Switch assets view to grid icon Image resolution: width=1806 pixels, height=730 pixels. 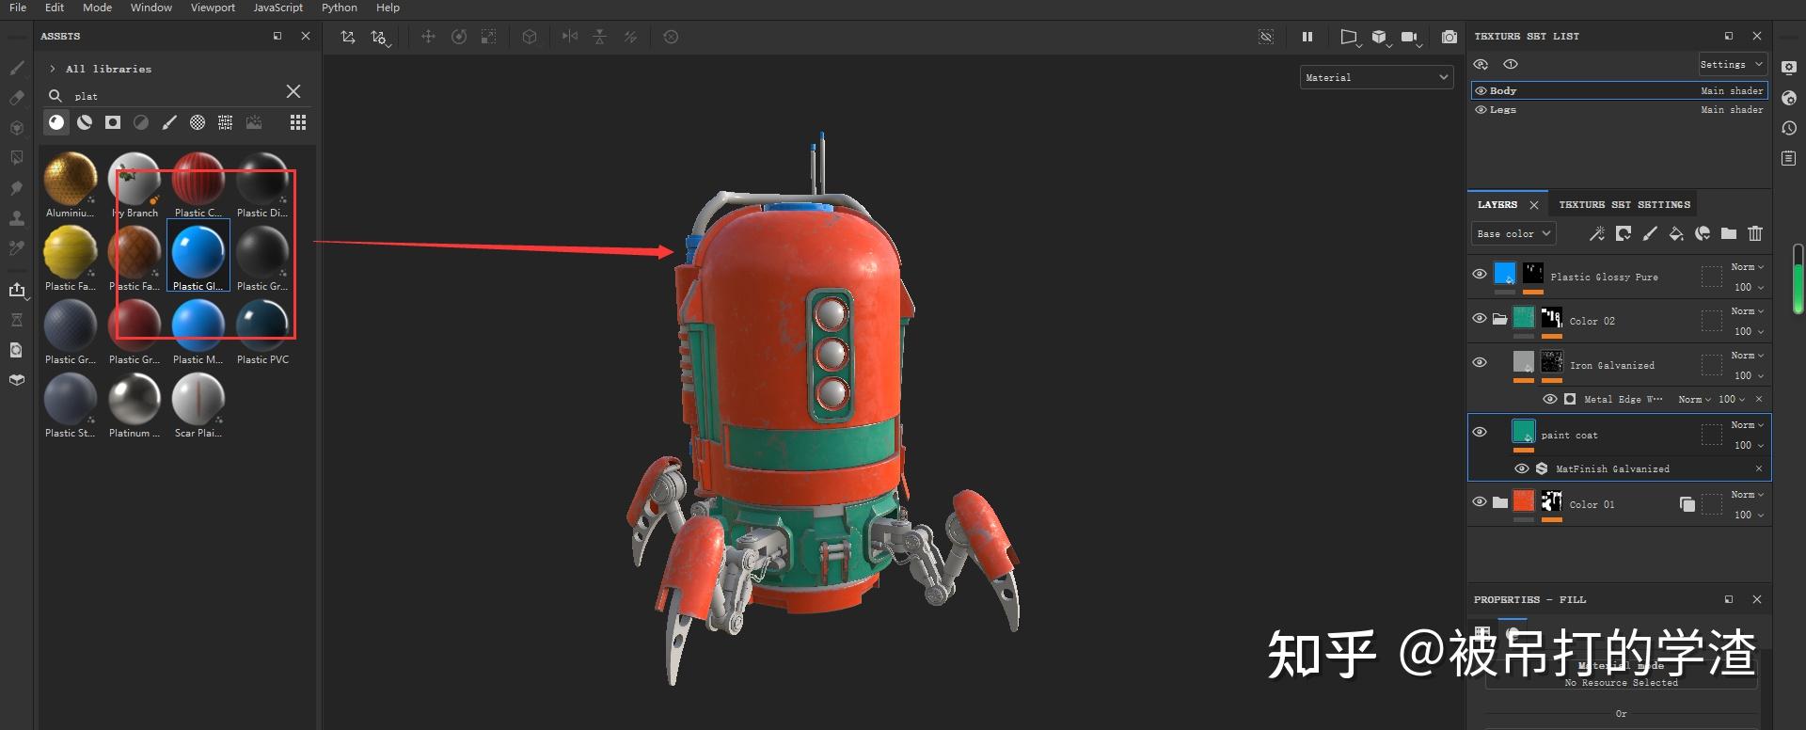pyautogui.click(x=298, y=122)
